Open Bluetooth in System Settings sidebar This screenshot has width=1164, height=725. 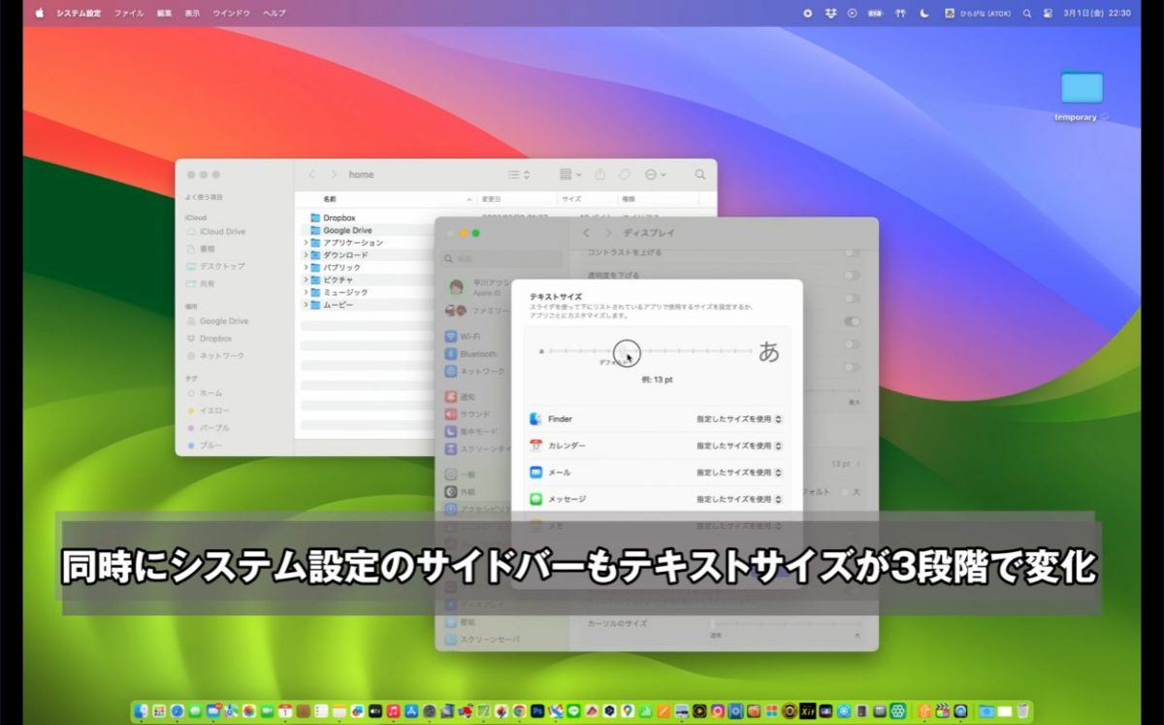coord(470,353)
